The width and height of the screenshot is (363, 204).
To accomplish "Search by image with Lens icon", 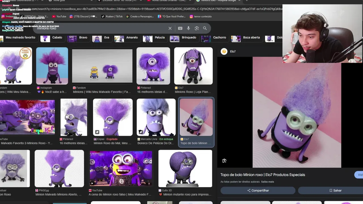I will click(197, 28).
